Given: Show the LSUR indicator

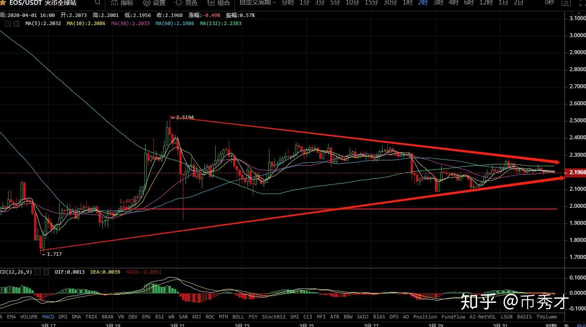Looking at the screenshot, I should (507, 317).
